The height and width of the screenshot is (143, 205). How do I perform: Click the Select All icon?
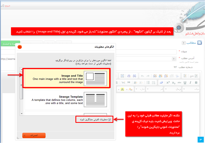point(122,76)
